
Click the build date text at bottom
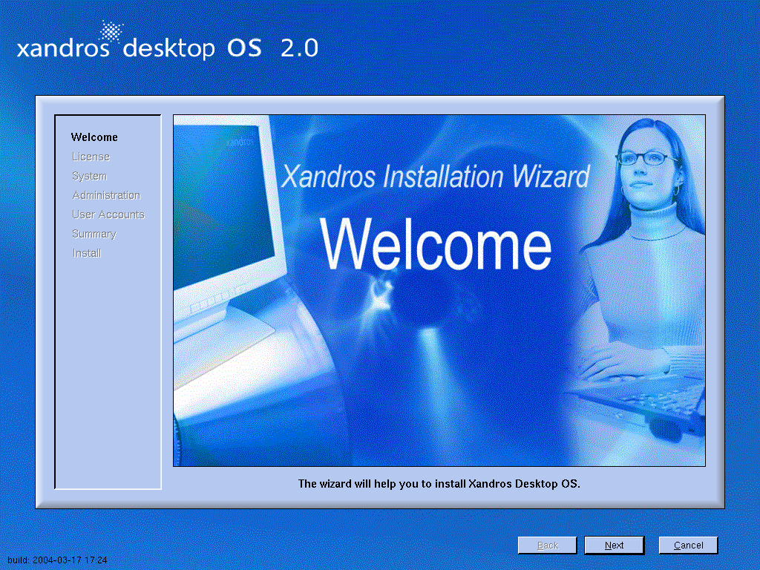pos(57,560)
